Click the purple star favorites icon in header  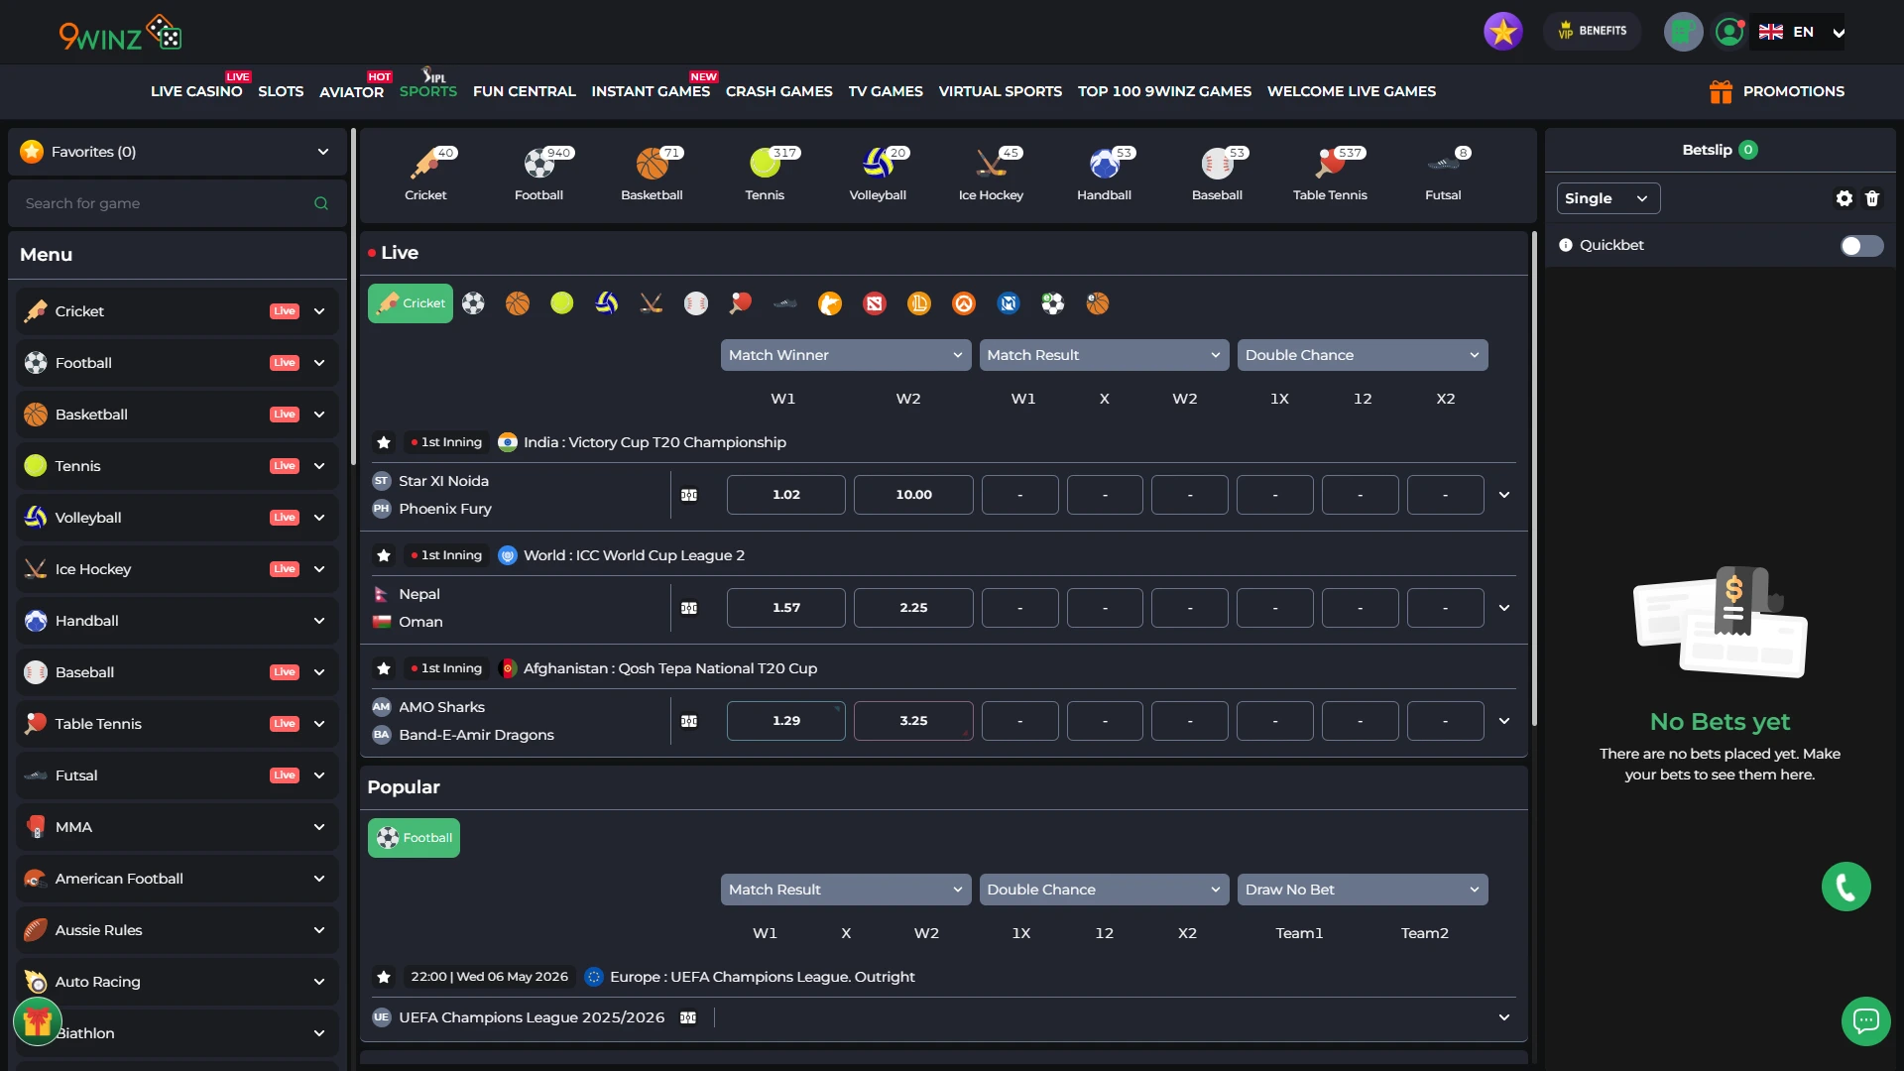click(x=1503, y=32)
